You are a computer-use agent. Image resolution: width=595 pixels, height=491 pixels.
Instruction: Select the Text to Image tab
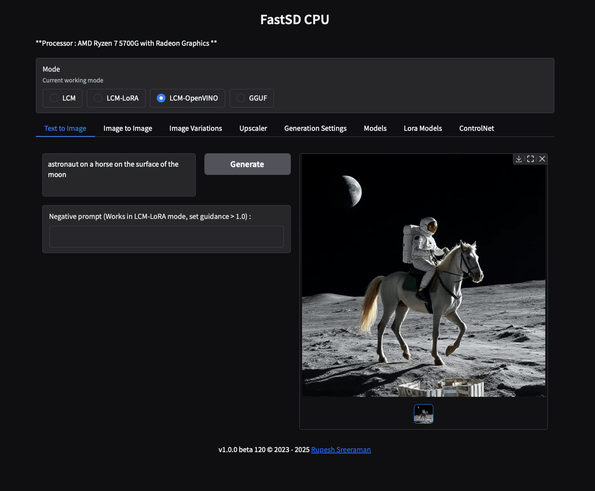tap(65, 128)
